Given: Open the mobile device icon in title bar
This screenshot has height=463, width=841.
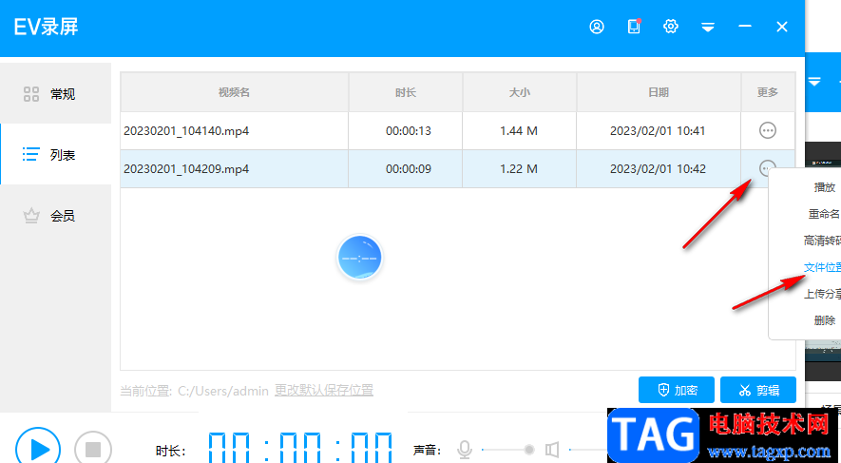Looking at the screenshot, I should click(x=634, y=27).
